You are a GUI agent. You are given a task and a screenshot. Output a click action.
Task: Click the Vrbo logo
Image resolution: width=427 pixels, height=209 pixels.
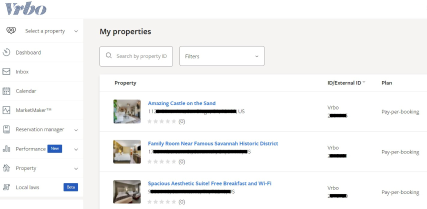pos(25,8)
